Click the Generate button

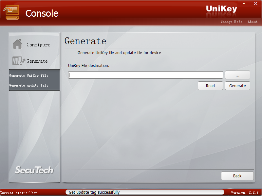pyautogui.click(x=237, y=86)
